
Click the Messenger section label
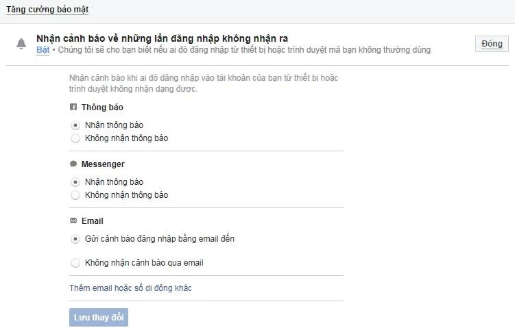pos(103,164)
